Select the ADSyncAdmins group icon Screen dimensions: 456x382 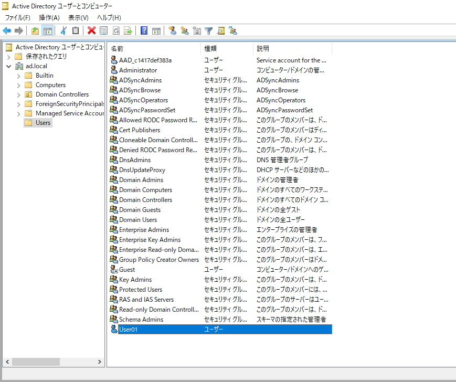tap(114, 80)
